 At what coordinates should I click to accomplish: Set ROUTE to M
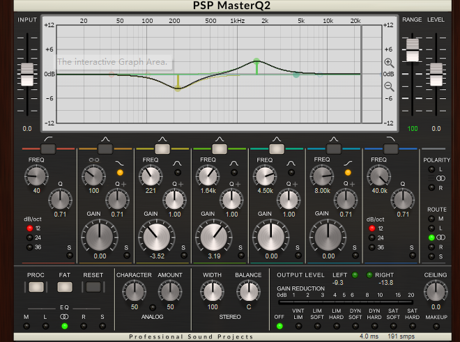[x=431, y=219]
